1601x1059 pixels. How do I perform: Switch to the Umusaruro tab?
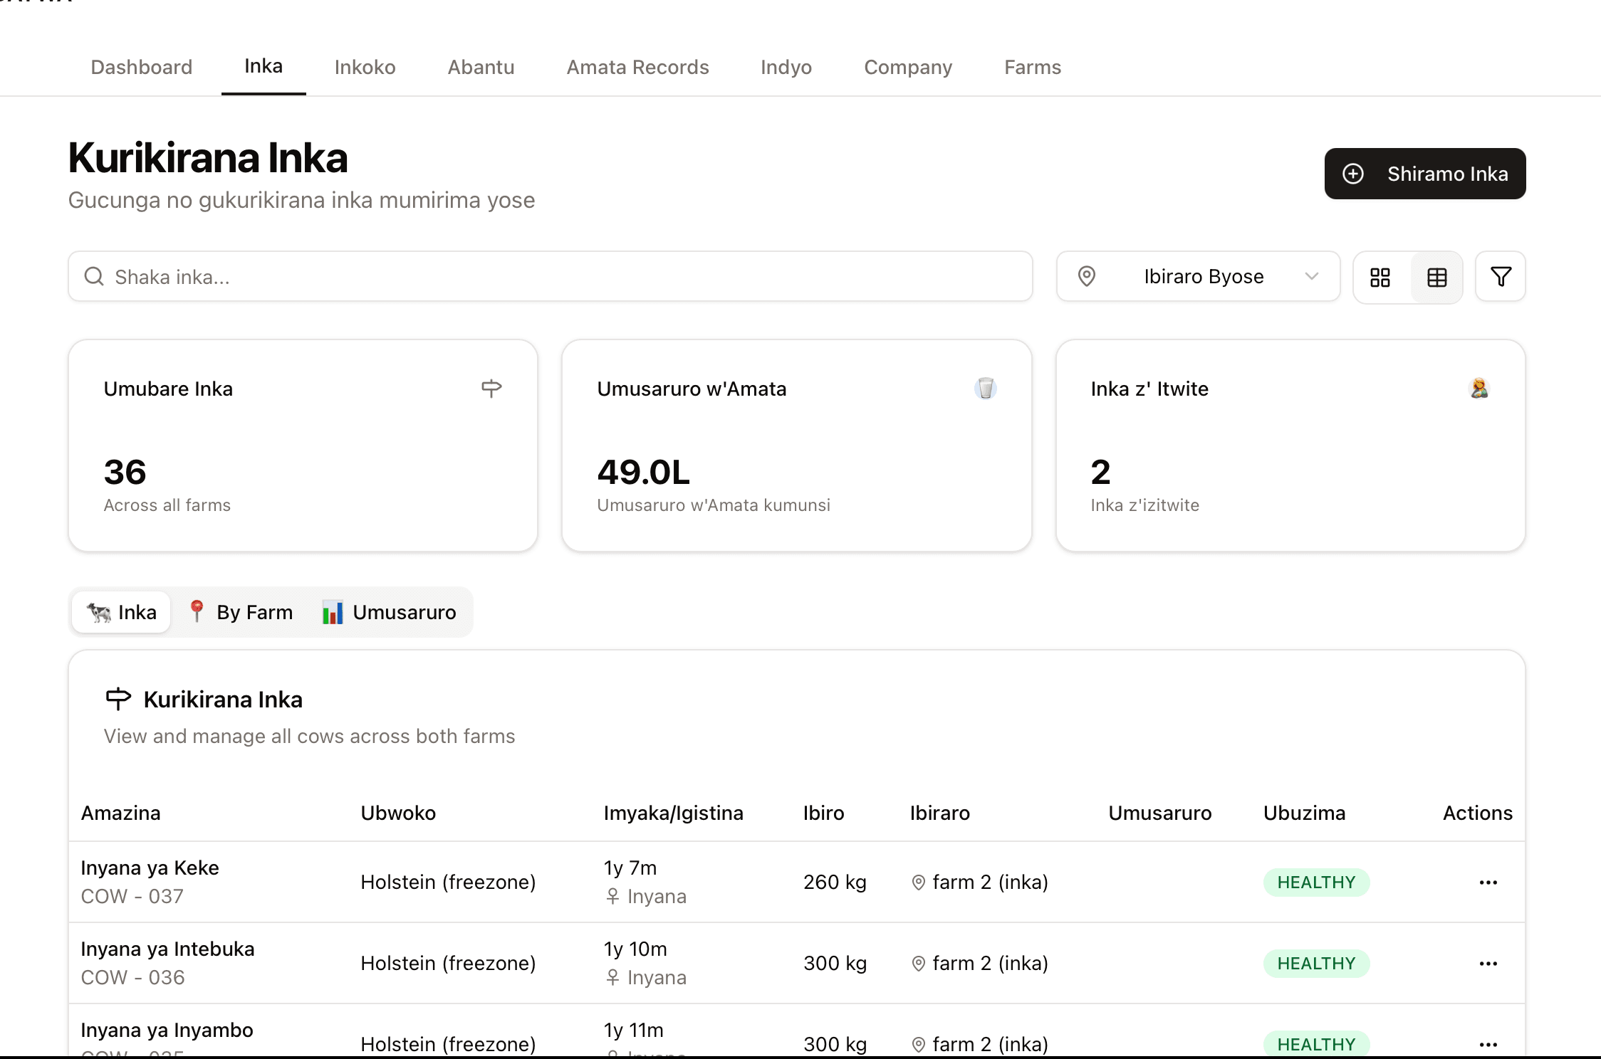coord(390,612)
